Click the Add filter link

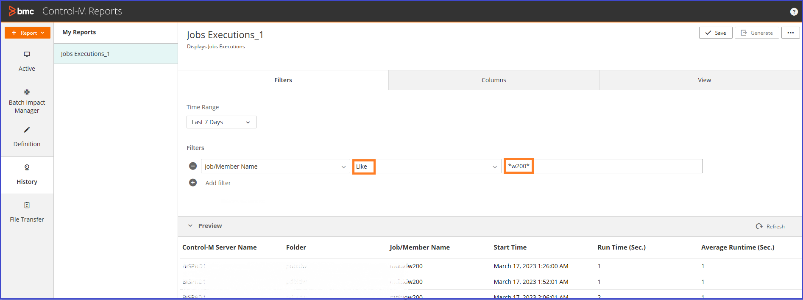pos(218,183)
